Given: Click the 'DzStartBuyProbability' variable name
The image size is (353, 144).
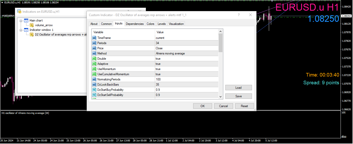Looking at the screenshot, I should tap(110, 90).
